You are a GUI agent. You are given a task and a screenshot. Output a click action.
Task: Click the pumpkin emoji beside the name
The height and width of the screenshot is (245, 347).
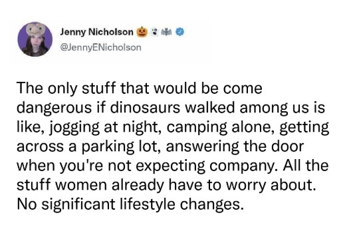coord(142,32)
